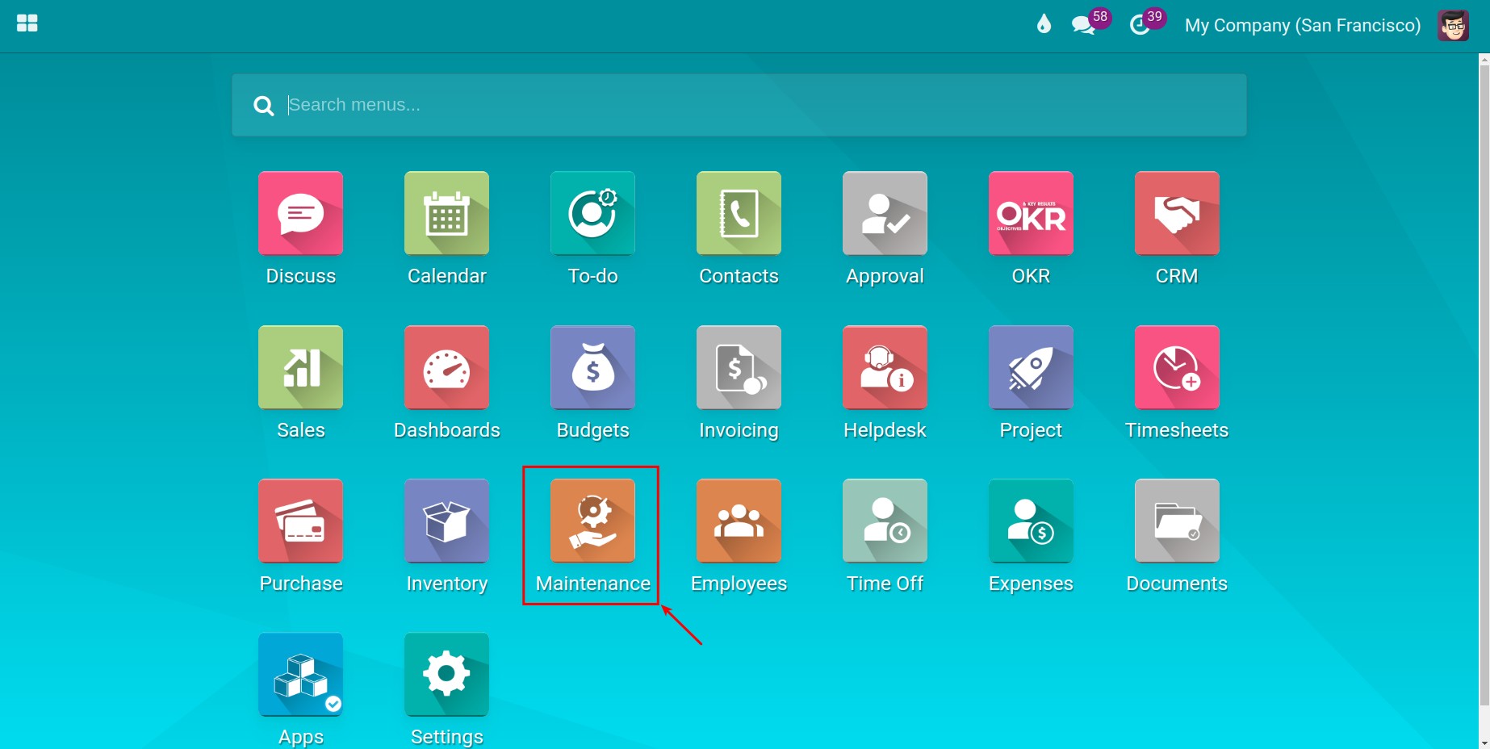The width and height of the screenshot is (1490, 749).
Task: Open My Company (San Francisco) switcher
Action: (x=1302, y=25)
